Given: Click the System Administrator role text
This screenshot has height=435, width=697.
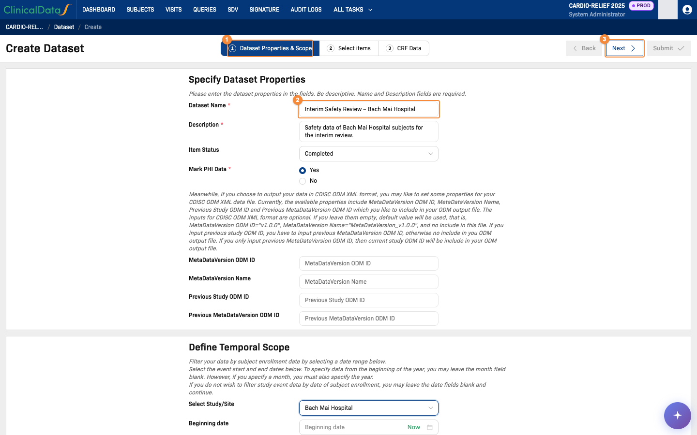Looking at the screenshot, I should pyautogui.click(x=597, y=14).
